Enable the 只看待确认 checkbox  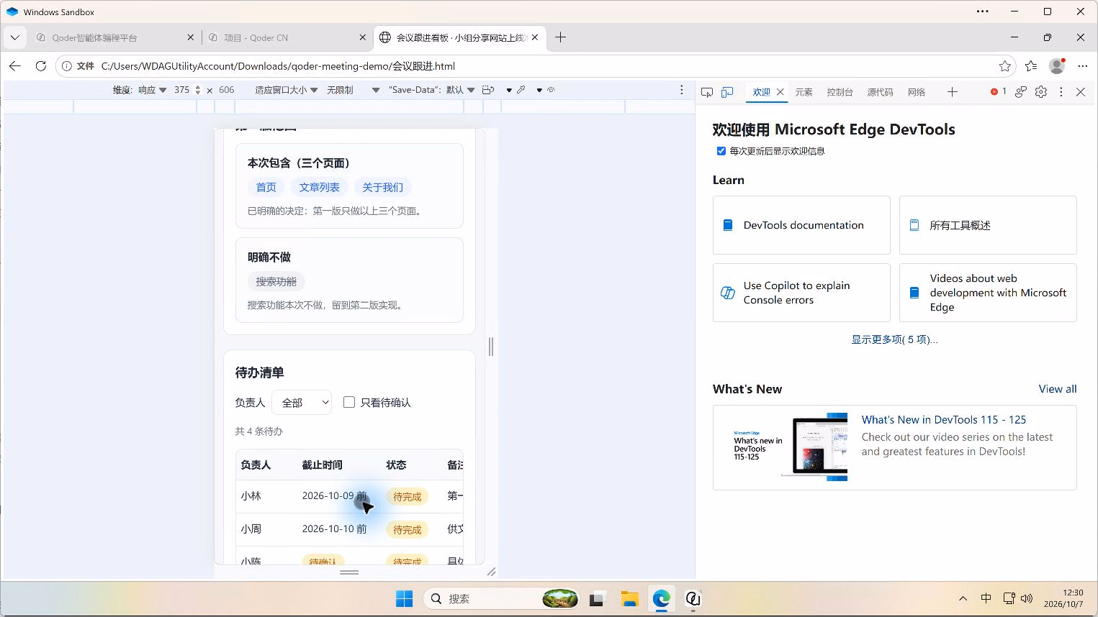click(349, 403)
